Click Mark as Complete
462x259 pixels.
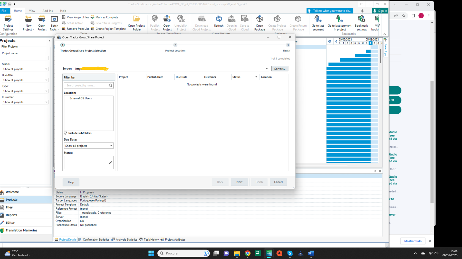(x=104, y=17)
